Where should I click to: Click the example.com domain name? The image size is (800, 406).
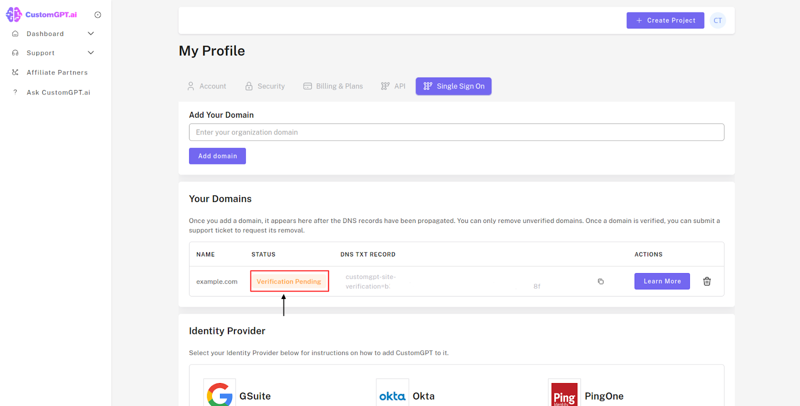217,281
